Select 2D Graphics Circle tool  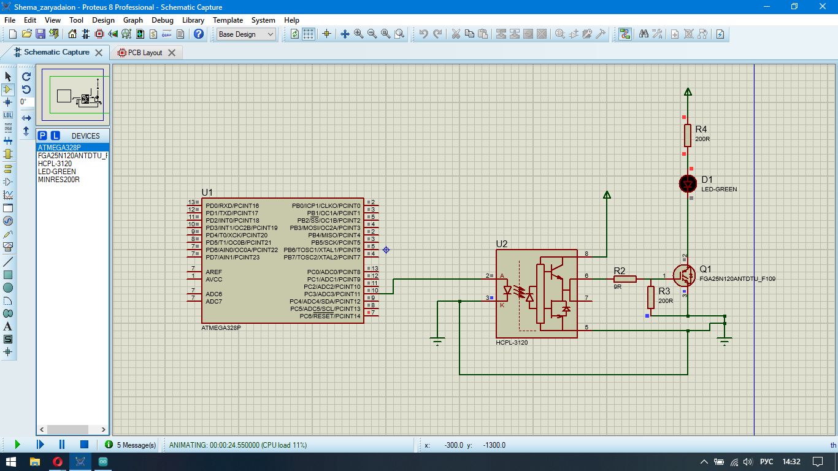(8, 287)
